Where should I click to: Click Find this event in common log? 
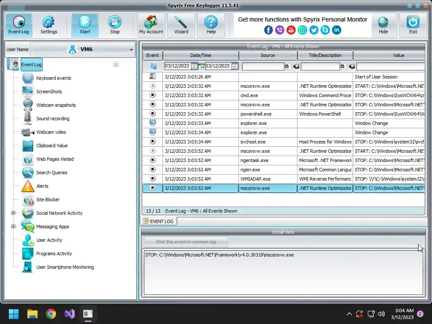pyautogui.click(x=186, y=242)
